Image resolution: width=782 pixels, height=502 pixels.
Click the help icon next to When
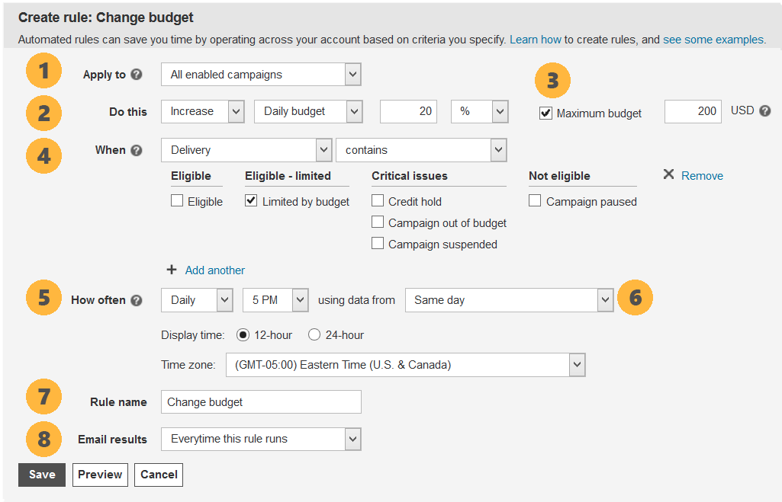pos(137,150)
